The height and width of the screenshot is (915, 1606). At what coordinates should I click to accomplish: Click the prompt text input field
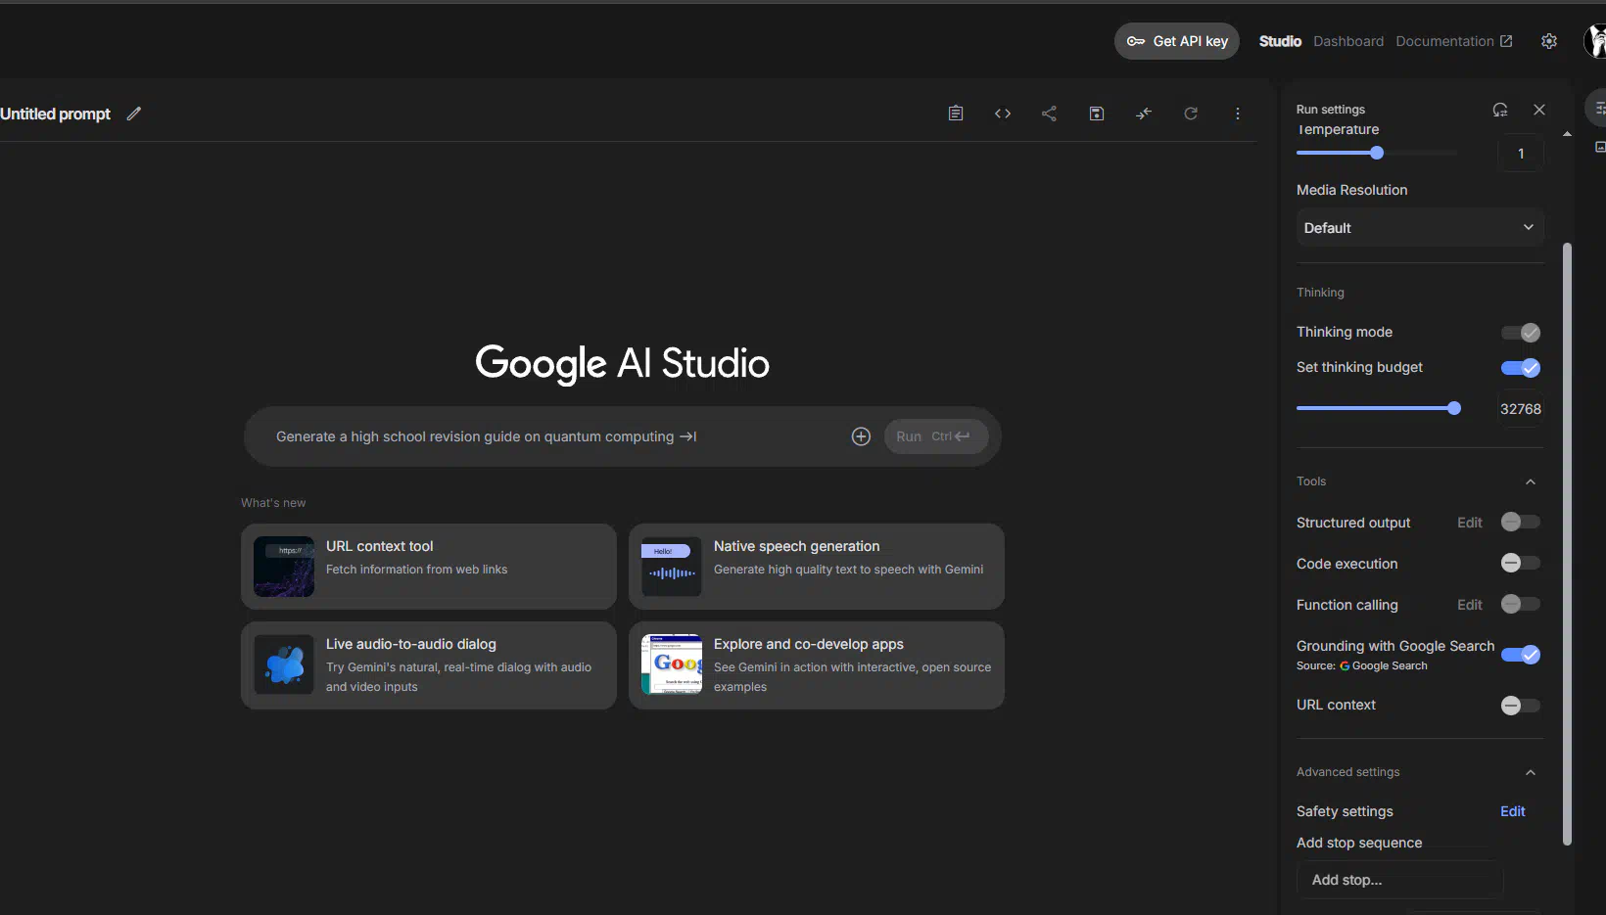tap(553, 436)
